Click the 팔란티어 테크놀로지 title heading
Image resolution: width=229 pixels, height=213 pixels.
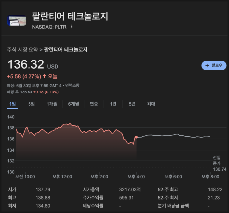coord(70,16)
